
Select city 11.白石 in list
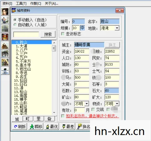[x=31, y=84]
